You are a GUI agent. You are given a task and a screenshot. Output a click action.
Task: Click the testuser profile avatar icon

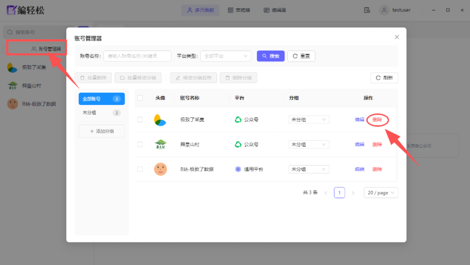point(385,10)
